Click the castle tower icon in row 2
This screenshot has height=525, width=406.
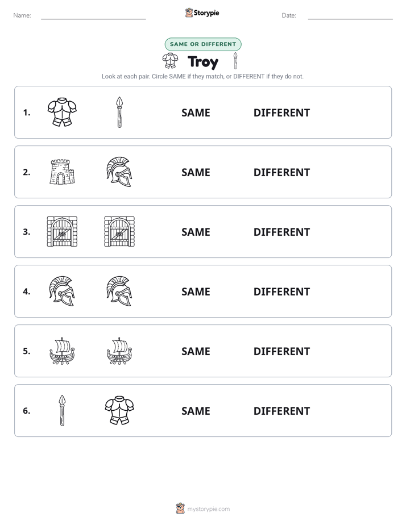[x=62, y=172]
